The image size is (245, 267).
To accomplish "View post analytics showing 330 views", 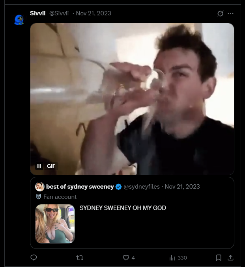I will 178,258.
